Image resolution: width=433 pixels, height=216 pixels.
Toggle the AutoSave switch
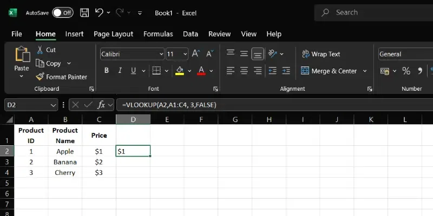63,12
